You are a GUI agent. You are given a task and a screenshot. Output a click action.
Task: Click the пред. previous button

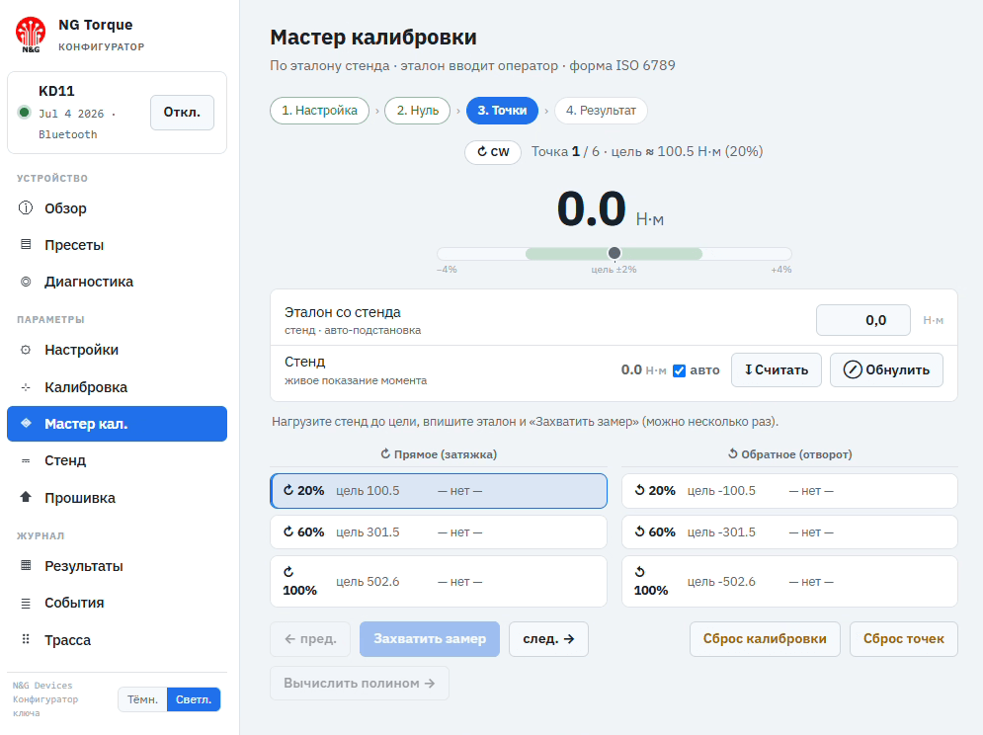(310, 639)
